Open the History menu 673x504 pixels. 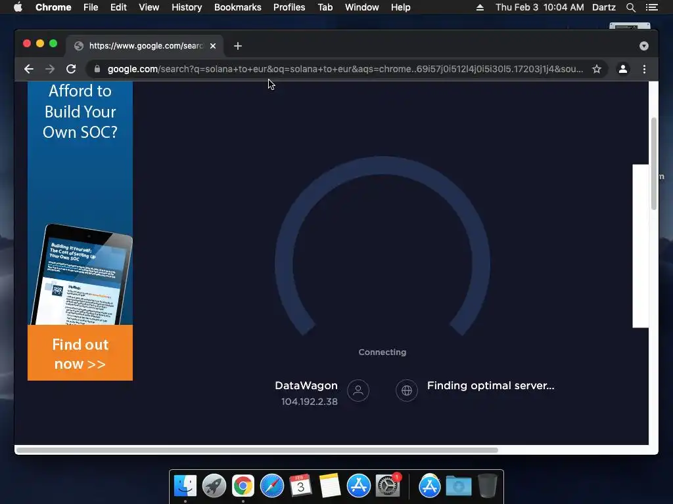187,7
